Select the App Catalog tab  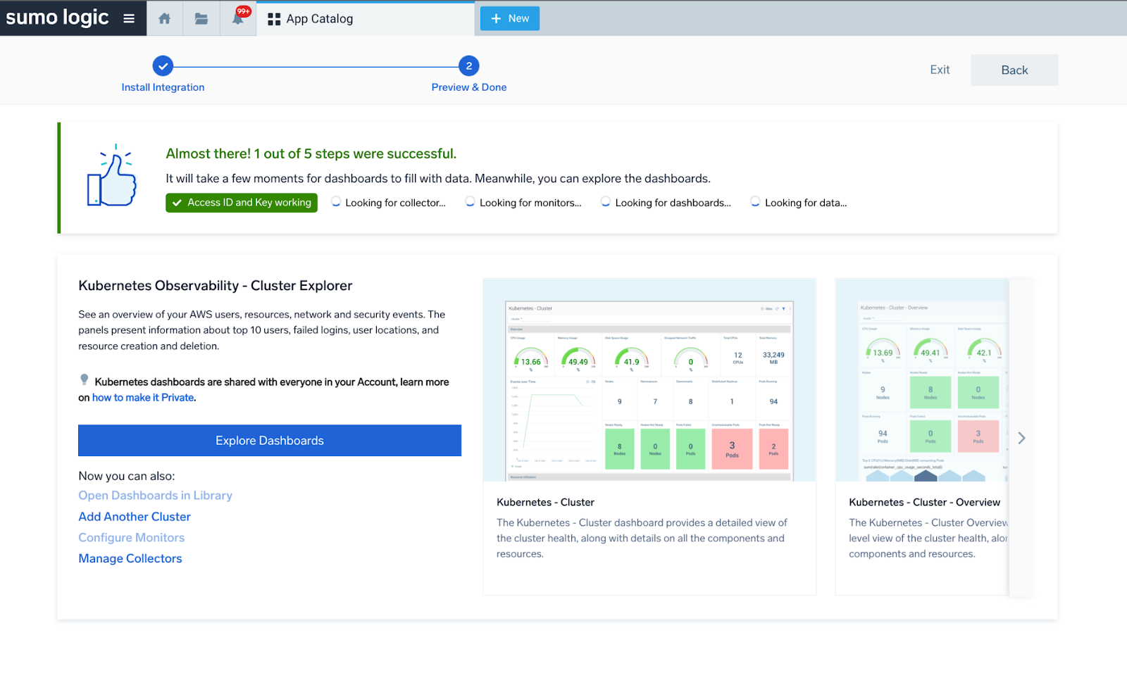[x=366, y=18]
